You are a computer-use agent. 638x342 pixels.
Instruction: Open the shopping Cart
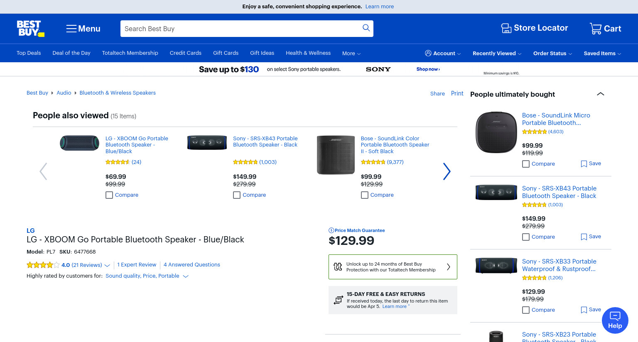(605, 29)
